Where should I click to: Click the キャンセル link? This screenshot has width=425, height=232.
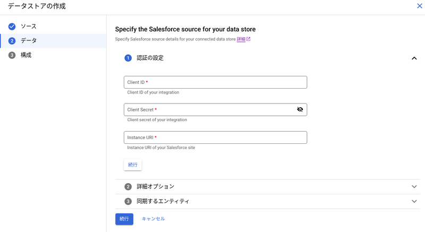153,219
